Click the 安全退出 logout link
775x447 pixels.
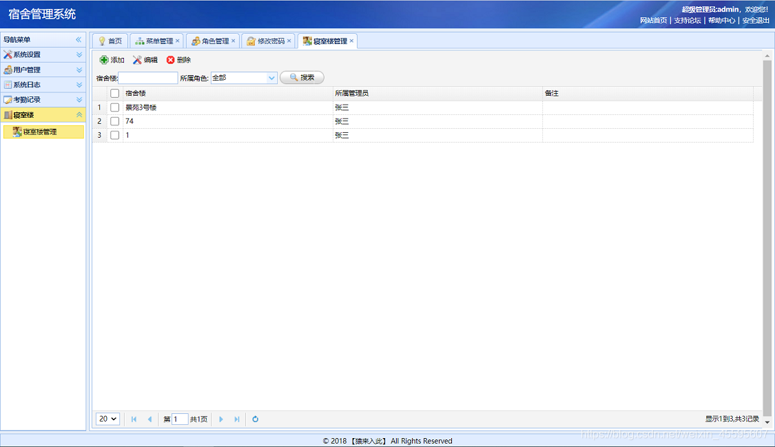(x=755, y=20)
